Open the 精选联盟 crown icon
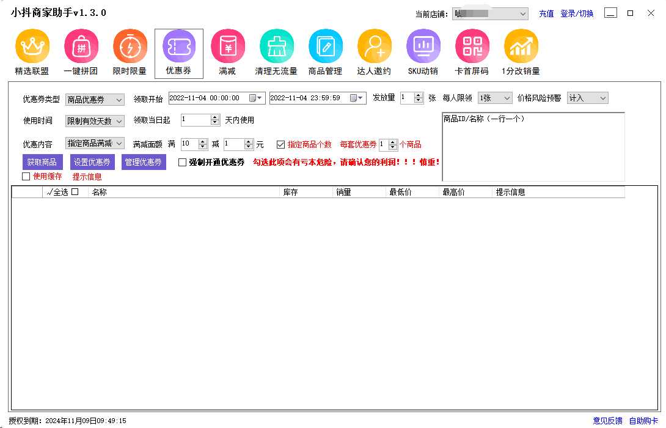This screenshot has width=666, height=428. [32, 46]
